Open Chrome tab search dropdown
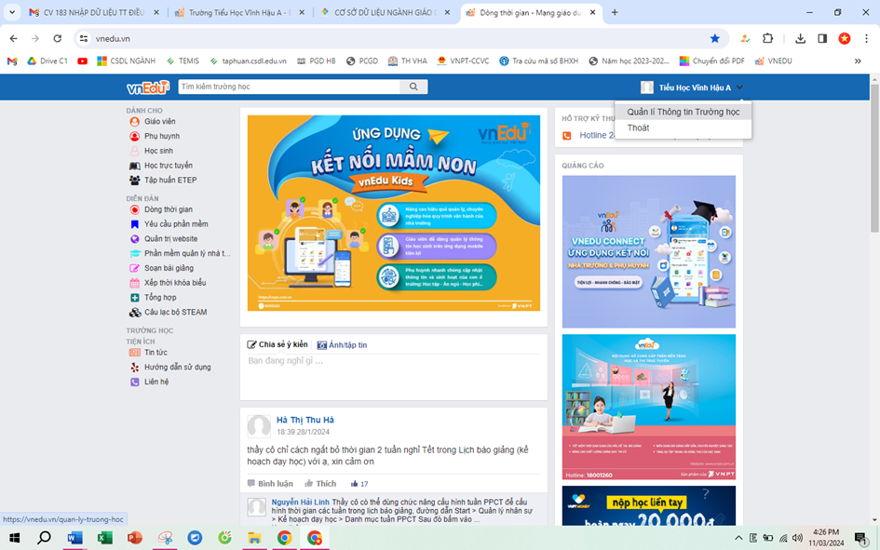This screenshot has width=880, height=550. pos(12,12)
